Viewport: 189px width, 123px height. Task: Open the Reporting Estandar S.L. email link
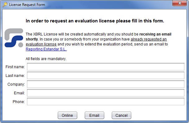(46, 49)
